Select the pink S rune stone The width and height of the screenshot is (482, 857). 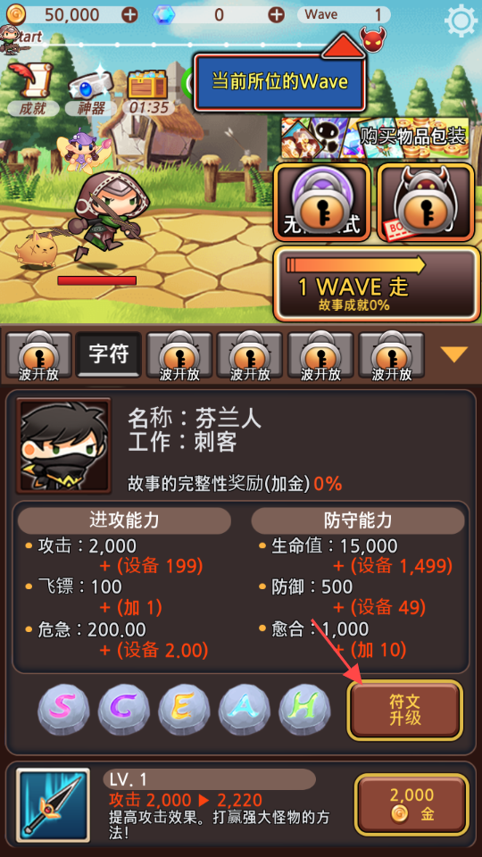pyautogui.click(x=63, y=710)
